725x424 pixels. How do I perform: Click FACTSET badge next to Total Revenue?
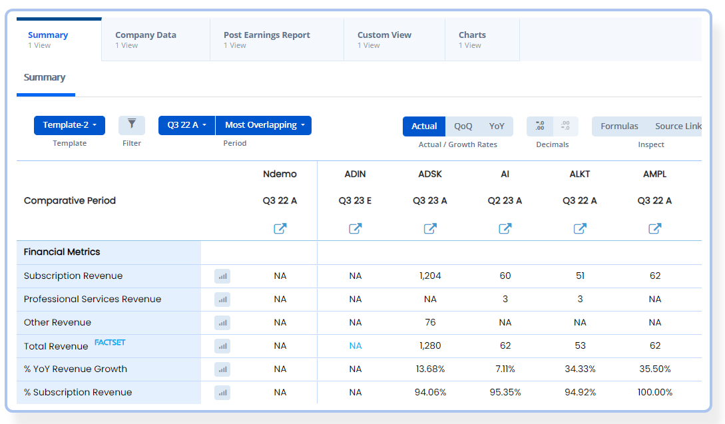[110, 342]
